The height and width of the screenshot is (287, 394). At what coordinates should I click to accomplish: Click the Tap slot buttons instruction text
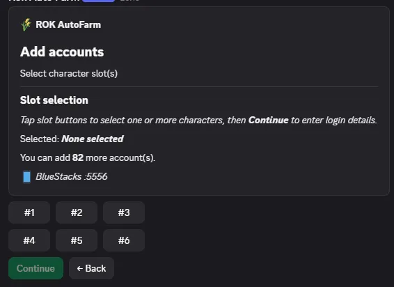pos(198,120)
